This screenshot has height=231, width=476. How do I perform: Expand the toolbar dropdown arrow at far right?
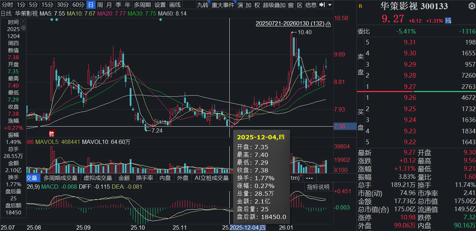(x=330, y=5)
